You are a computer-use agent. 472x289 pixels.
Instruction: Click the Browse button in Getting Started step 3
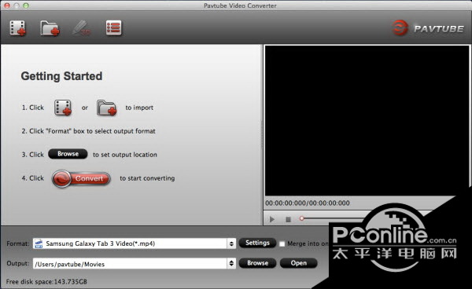[68, 154]
